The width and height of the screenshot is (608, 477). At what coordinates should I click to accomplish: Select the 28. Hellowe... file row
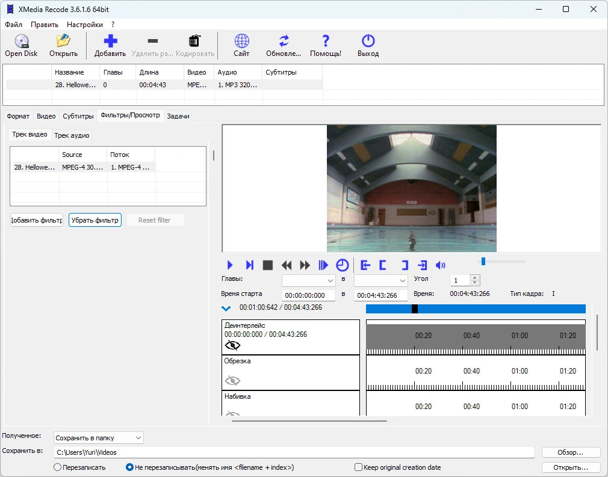coord(164,85)
